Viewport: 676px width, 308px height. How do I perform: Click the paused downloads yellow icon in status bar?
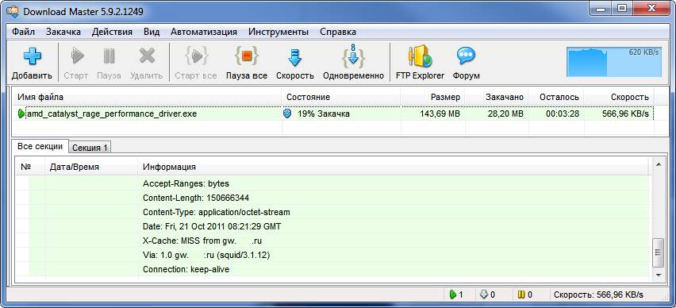click(520, 295)
